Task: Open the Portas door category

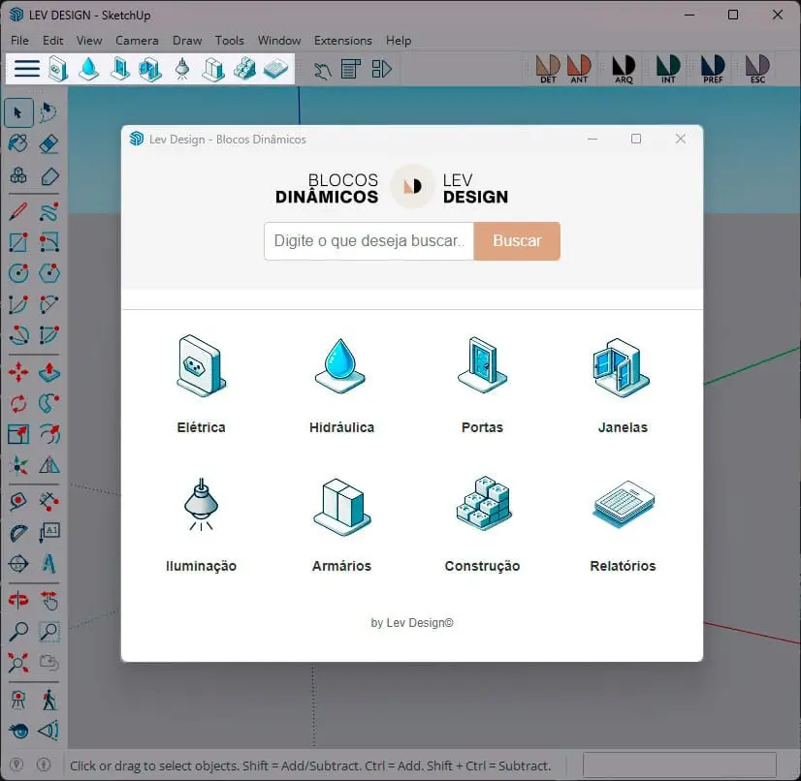Action: click(x=482, y=384)
